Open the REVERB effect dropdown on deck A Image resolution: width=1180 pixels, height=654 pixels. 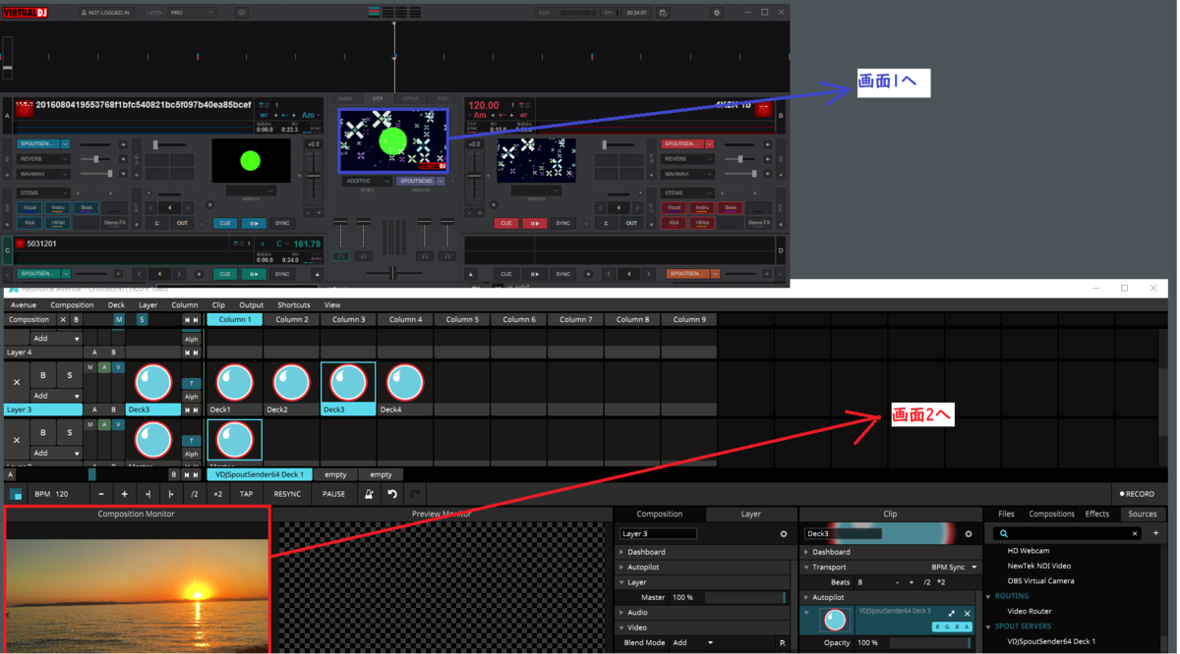pyautogui.click(x=42, y=158)
